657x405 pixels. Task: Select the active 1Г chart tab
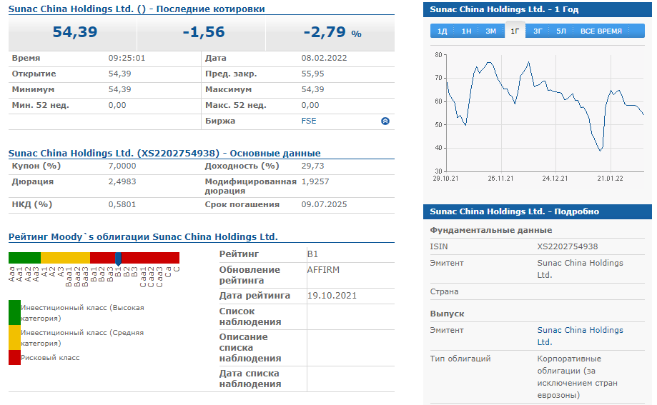click(x=515, y=31)
